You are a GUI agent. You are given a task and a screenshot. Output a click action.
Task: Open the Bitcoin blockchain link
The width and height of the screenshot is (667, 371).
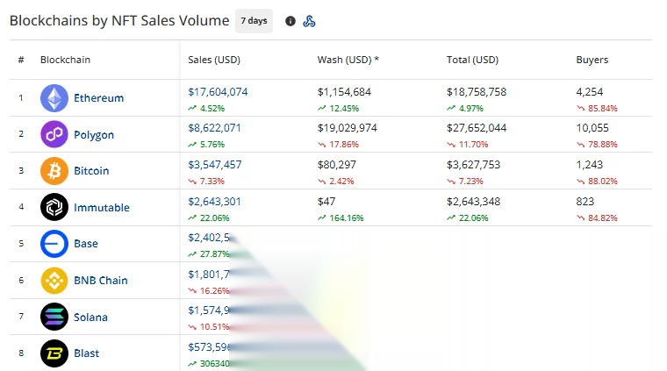tap(91, 171)
